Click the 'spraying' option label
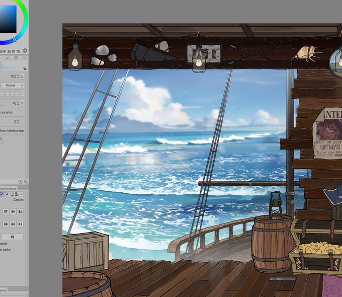342x297 pixels. tap(7, 112)
